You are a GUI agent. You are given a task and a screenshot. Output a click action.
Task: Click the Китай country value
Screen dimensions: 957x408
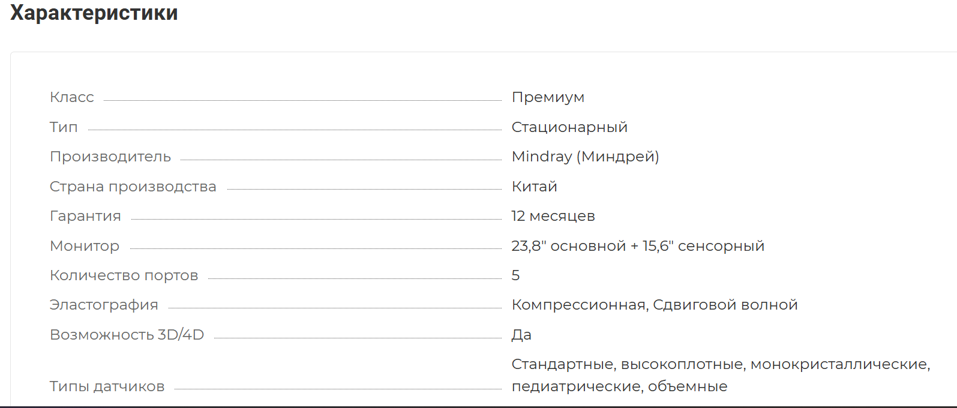534,187
